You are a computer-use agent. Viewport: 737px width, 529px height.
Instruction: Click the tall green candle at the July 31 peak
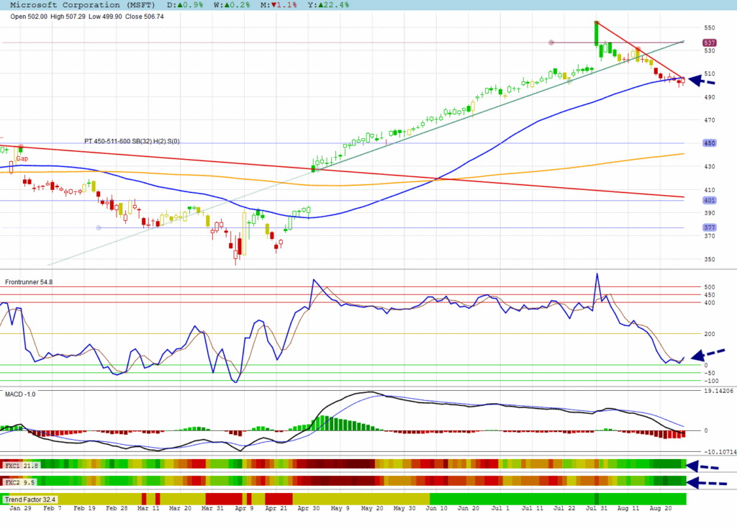[x=597, y=34]
